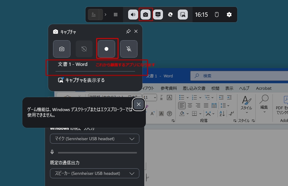This screenshot has width=288, height=186.
Task: Align text right in Word
Action: (x=198, y=105)
